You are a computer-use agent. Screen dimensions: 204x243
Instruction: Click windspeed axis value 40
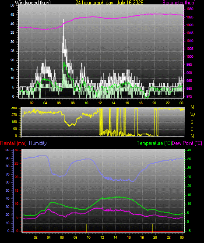(x=12, y=24)
